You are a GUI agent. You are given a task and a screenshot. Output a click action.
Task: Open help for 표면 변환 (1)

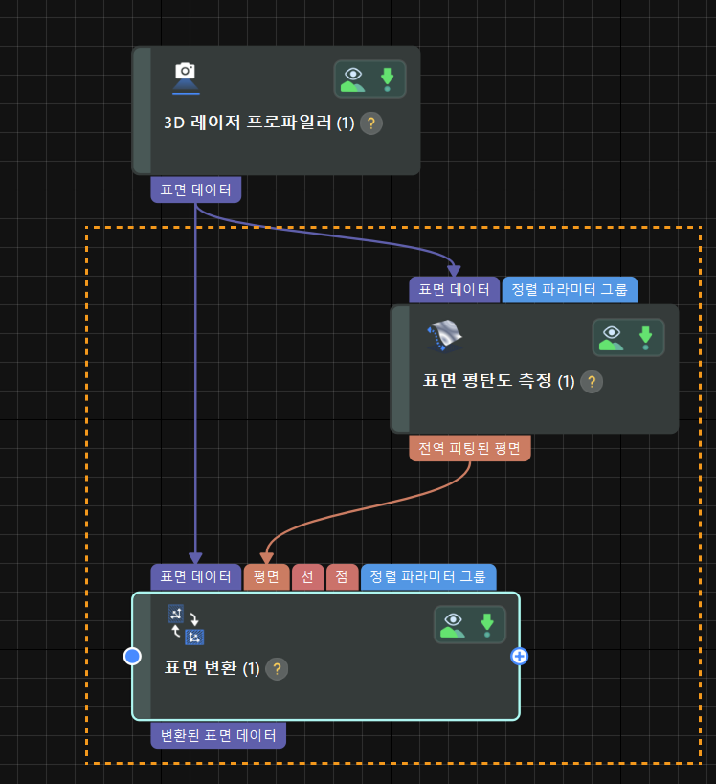click(277, 669)
